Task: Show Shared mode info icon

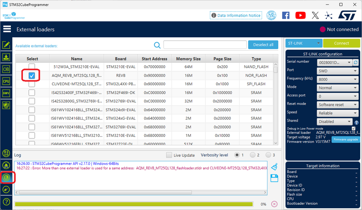Action: 357,123
